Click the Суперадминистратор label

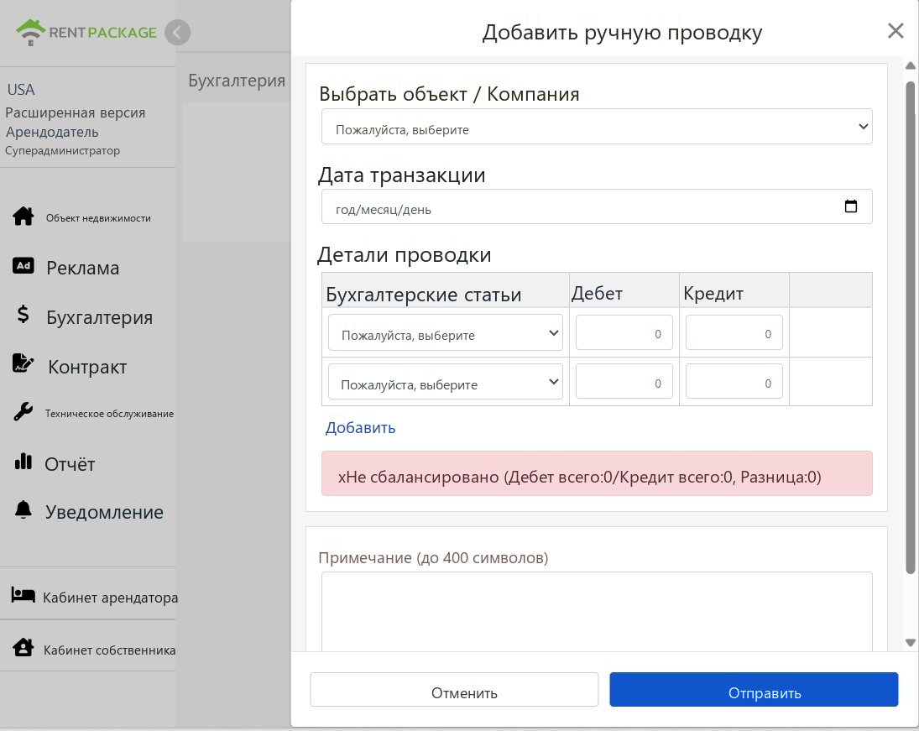point(63,151)
